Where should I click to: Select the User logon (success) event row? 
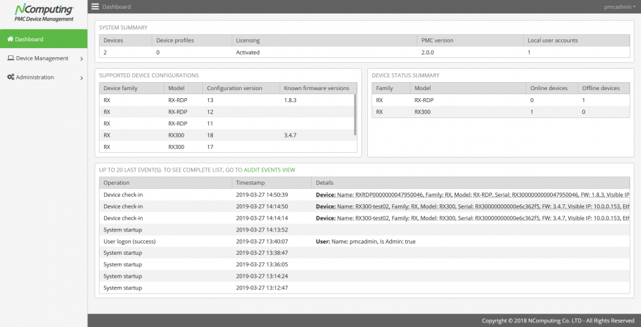[x=364, y=241]
